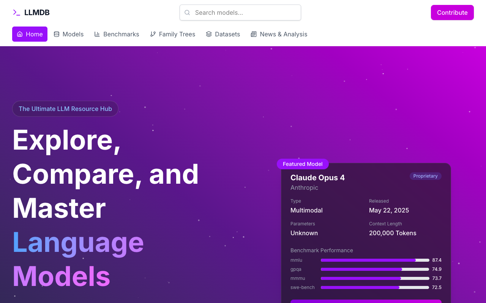The image size is (486, 303).
Task: Click the Benchmark Performance heading
Action: (x=322, y=250)
